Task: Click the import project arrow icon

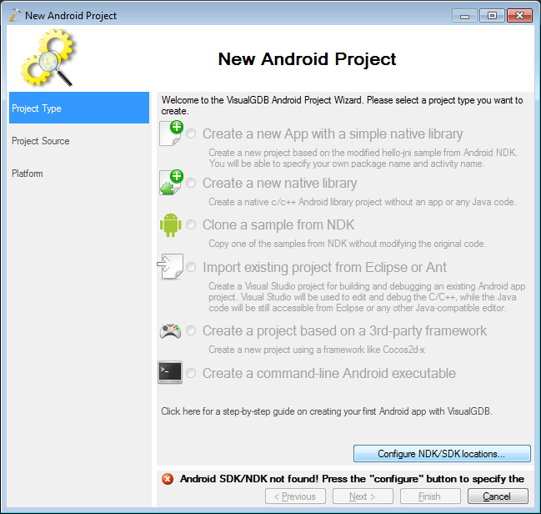Action: tap(170, 267)
